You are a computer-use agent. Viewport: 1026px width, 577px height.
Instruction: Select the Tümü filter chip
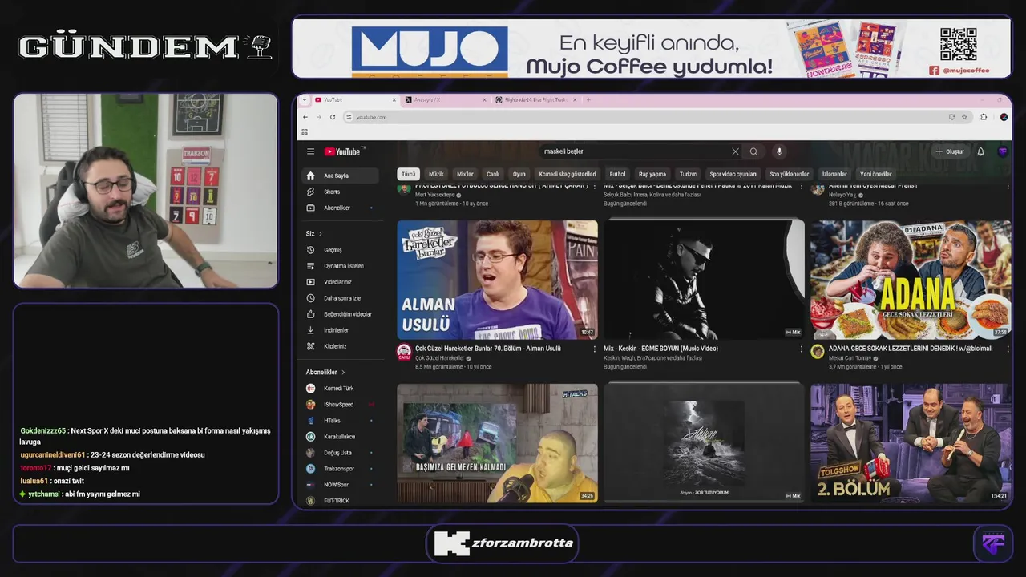(x=408, y=174)
